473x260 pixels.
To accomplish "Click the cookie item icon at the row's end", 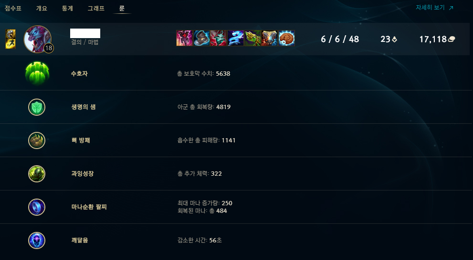I will click(x=286, y=38).
